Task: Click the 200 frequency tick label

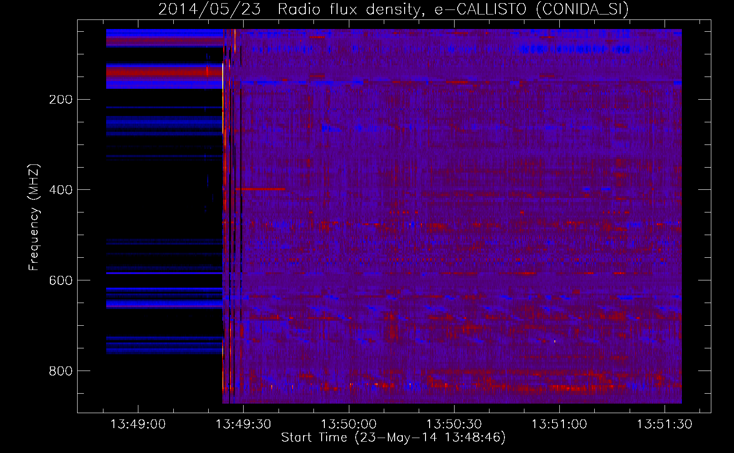Action: click(61, 100)
